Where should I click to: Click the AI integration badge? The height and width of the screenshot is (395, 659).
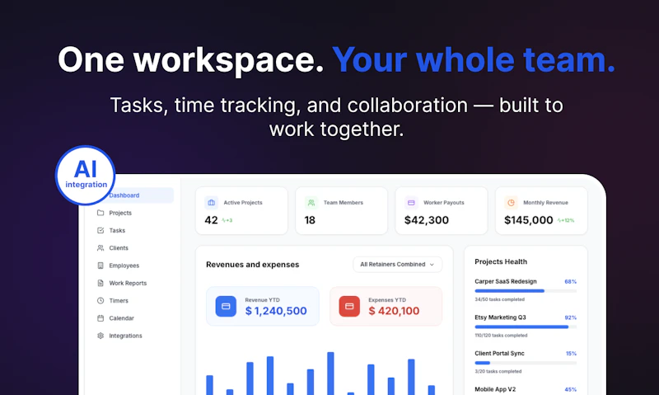click(86, 176)
